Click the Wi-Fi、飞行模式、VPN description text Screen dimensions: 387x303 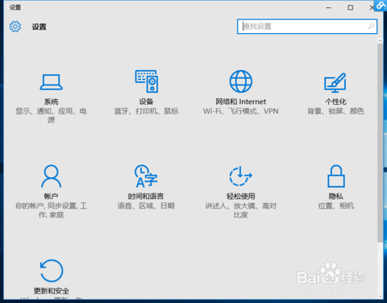[x=240, y=111]
